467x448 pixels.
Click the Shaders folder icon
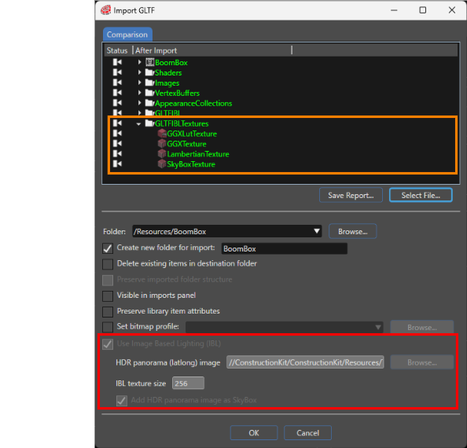click(149, 72)
